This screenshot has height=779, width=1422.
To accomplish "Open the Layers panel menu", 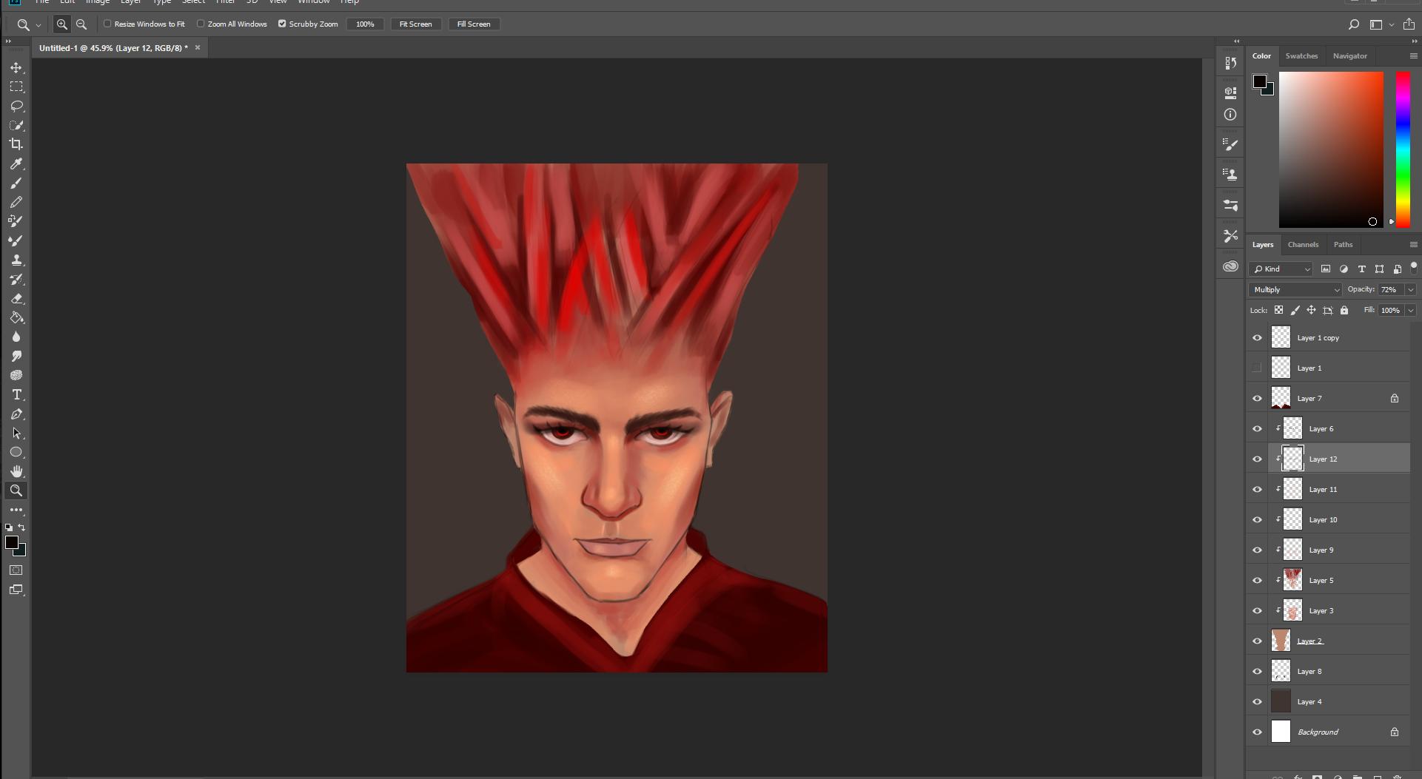I will [x=1413, y=244].
